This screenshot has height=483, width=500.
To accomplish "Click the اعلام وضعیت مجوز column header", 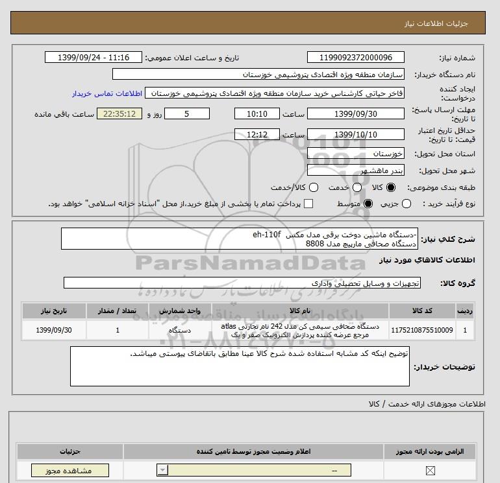I will (x=253, y=451).
